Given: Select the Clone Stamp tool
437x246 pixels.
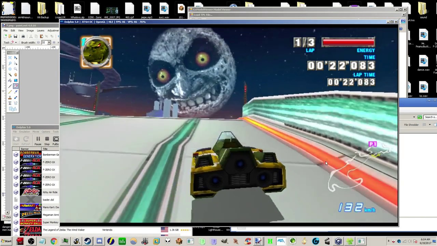Looking at the screenshot, I should pos(10,97).
